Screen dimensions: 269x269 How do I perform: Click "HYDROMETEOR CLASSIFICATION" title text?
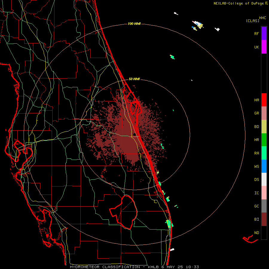(x=105, y=267)
